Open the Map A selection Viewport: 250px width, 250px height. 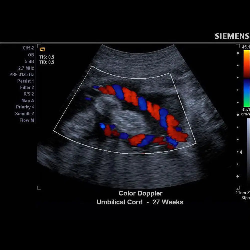coord(28,100)
